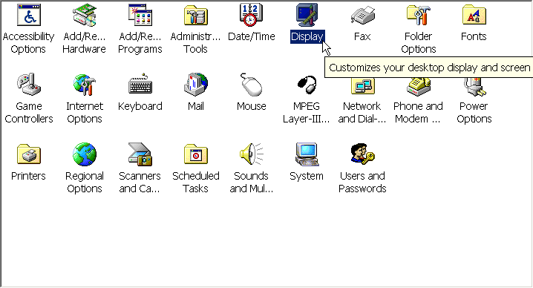The height and width of the screenshot is (288, 533).
Task: Select the Date/Time clock icon
Action: tap(251, 15)
